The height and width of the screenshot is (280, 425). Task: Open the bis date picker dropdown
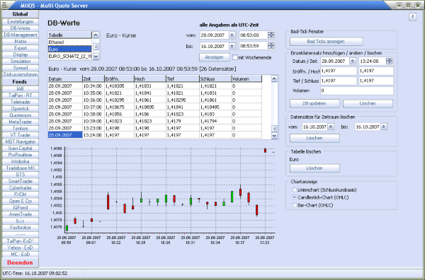click(232, 46)
